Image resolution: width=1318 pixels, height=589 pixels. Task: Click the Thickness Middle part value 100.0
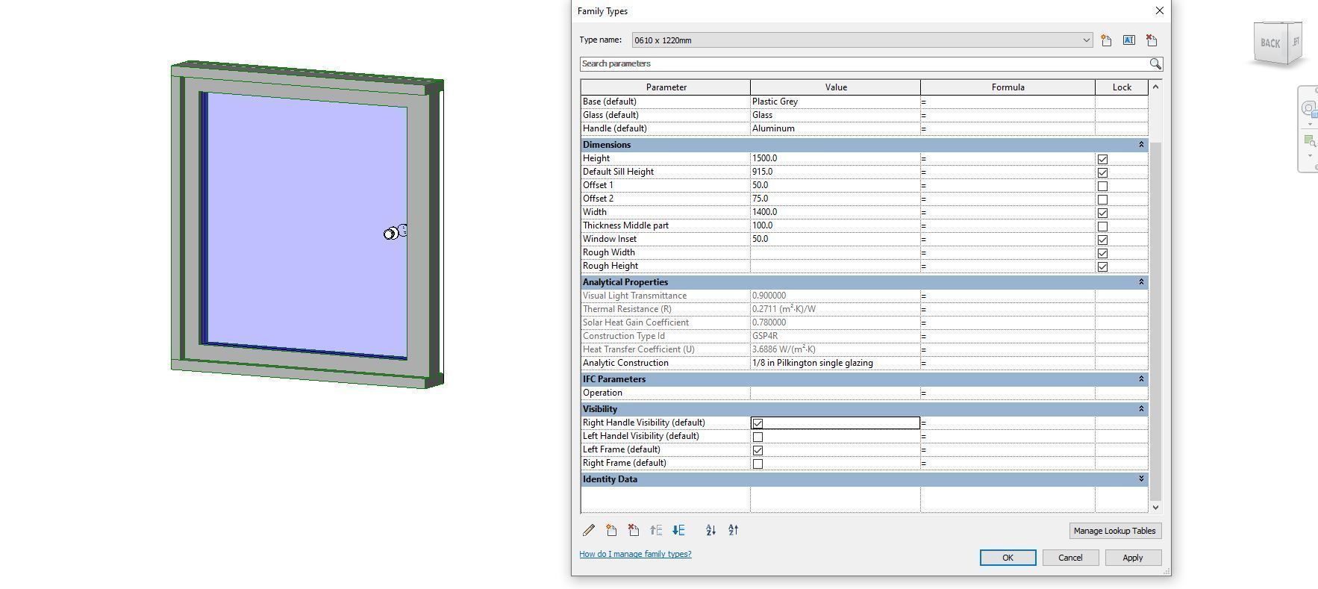pyautogui.click(x=835, y=225)
